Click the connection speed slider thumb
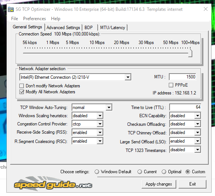Viewport: 215px width, 196px height. pyautogui.click(x=190, y=53)
